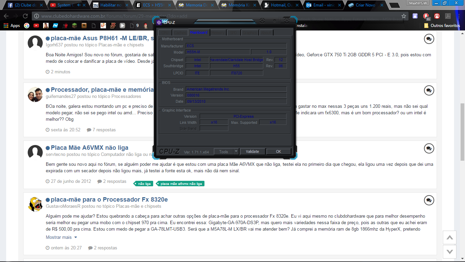This screenshot has width=465, height=262.
Task: Click the scroll-to-top arrow button
Action: coord(450,237)
